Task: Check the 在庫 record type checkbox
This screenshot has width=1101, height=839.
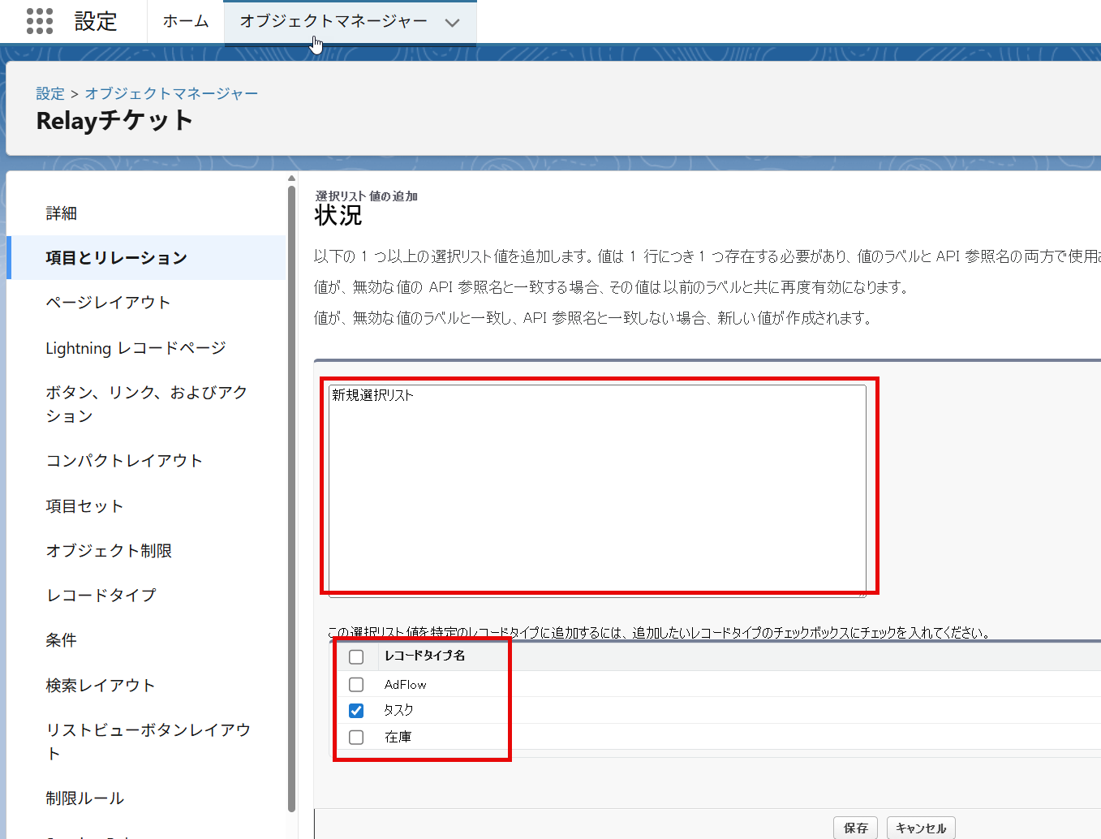Action: (356, 738)
